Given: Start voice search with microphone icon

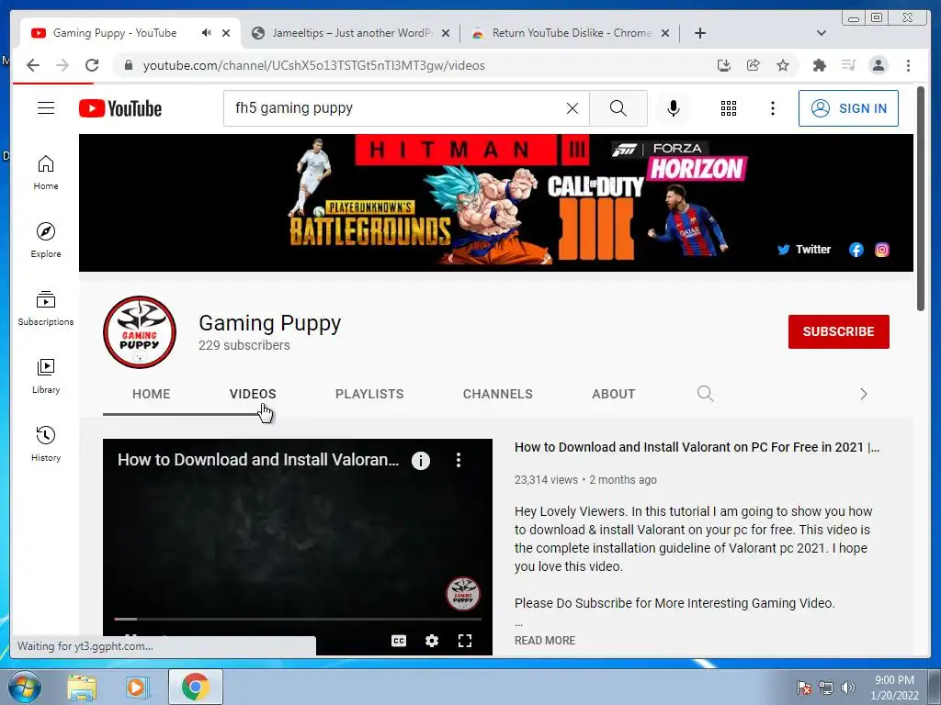Looking at the screenshot, I should (x=674, y=108).
